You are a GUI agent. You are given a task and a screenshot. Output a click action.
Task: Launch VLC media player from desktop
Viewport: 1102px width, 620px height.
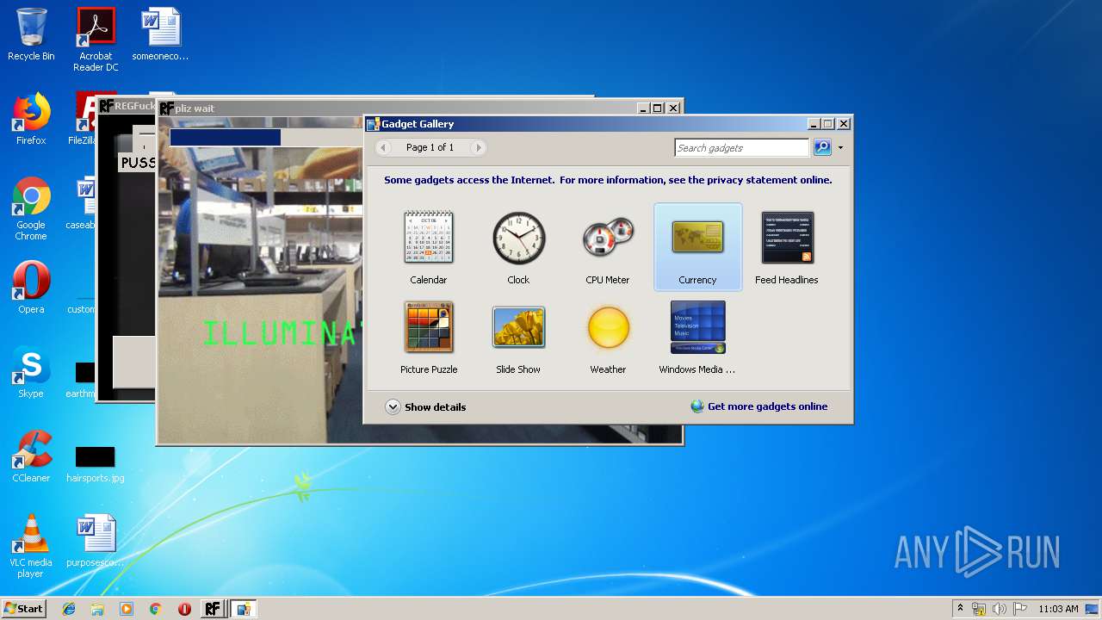31,546
